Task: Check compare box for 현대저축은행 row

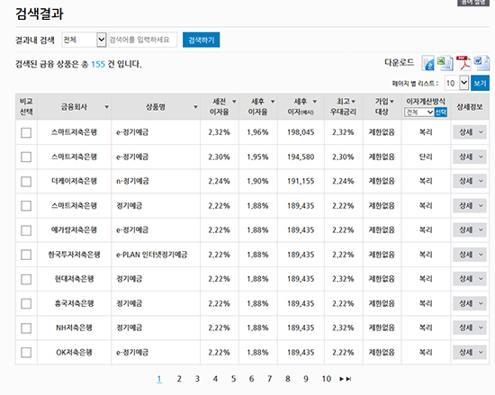Action: (26, 279)
